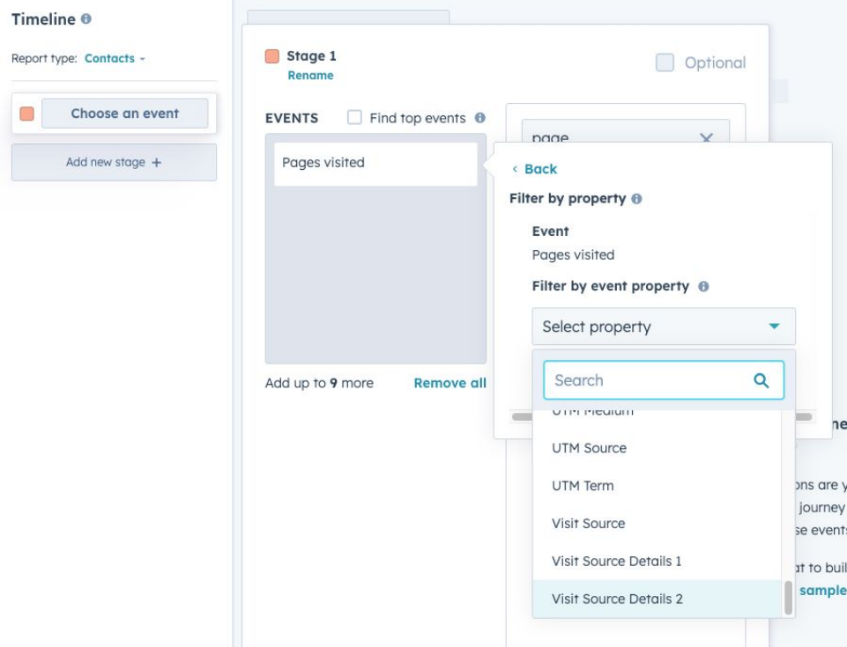Expand the Select property dropdown
The height and width of the screenshot is (647, 847).
(663, 327)
